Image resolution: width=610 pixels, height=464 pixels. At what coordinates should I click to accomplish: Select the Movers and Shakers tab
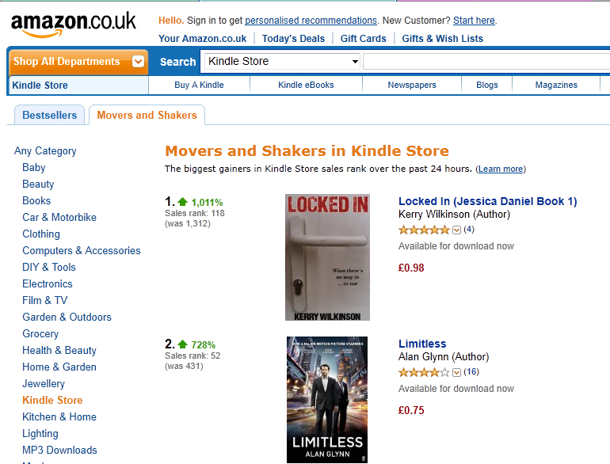147,115
